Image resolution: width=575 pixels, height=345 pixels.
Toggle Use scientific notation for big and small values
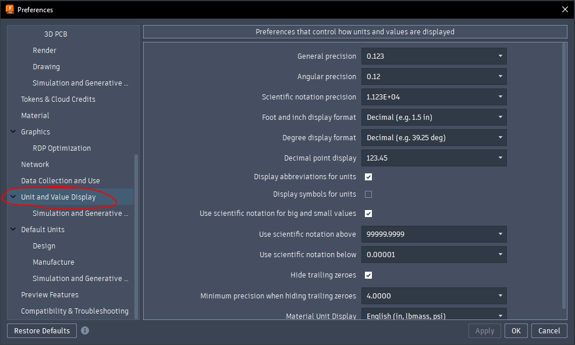click(368, 214)
